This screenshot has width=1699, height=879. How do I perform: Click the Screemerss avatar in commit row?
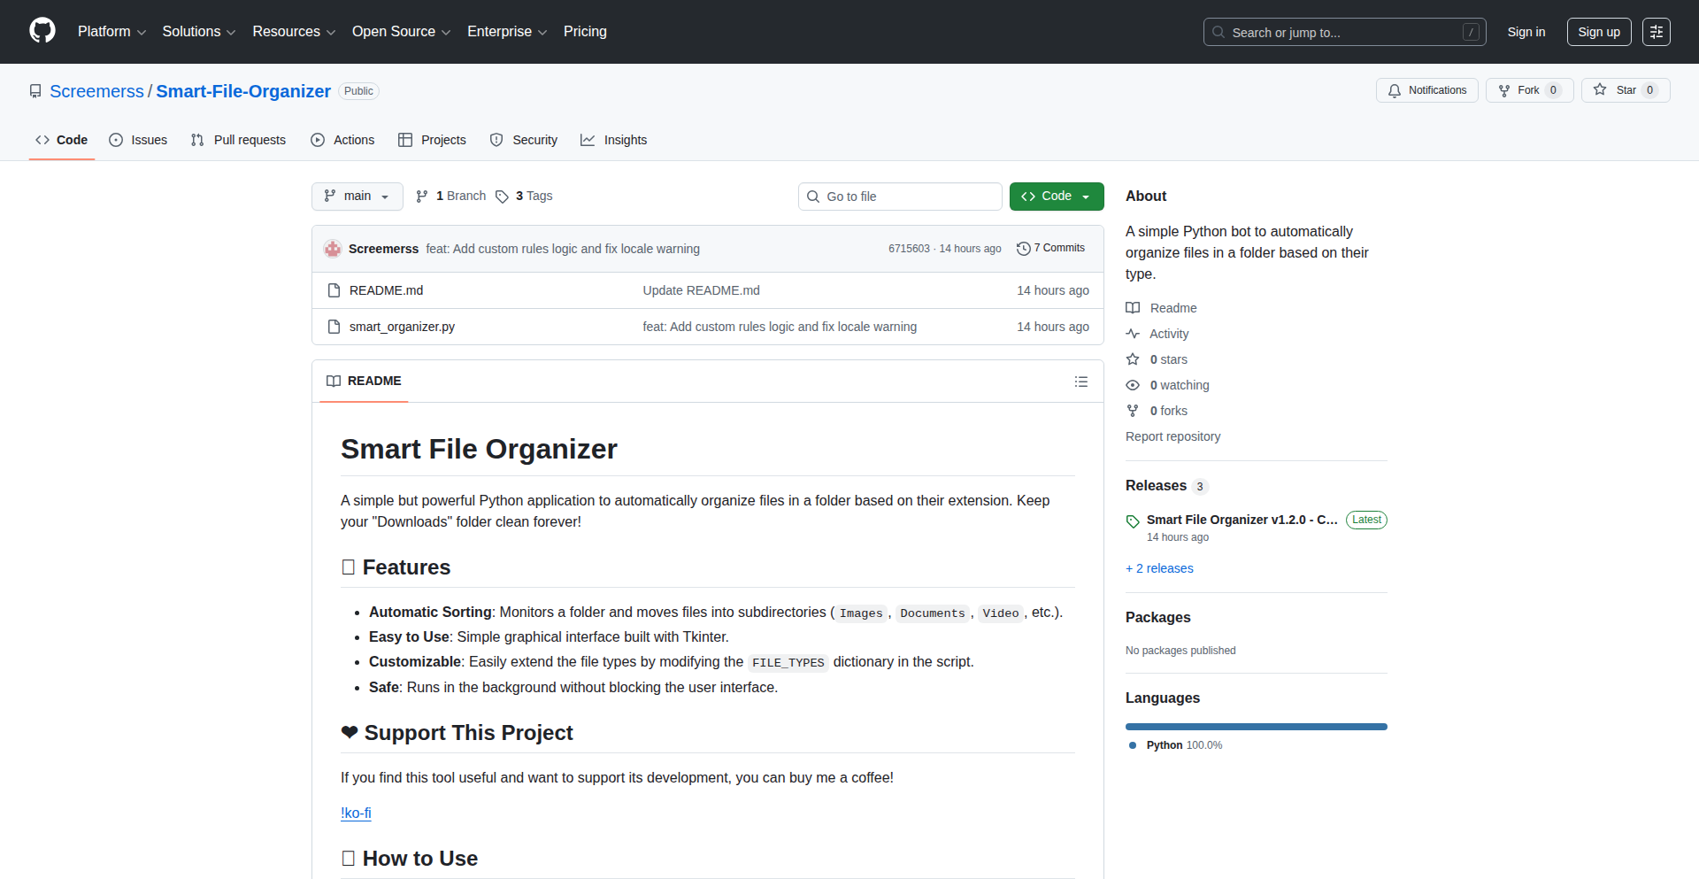click(x=333, y=249)
